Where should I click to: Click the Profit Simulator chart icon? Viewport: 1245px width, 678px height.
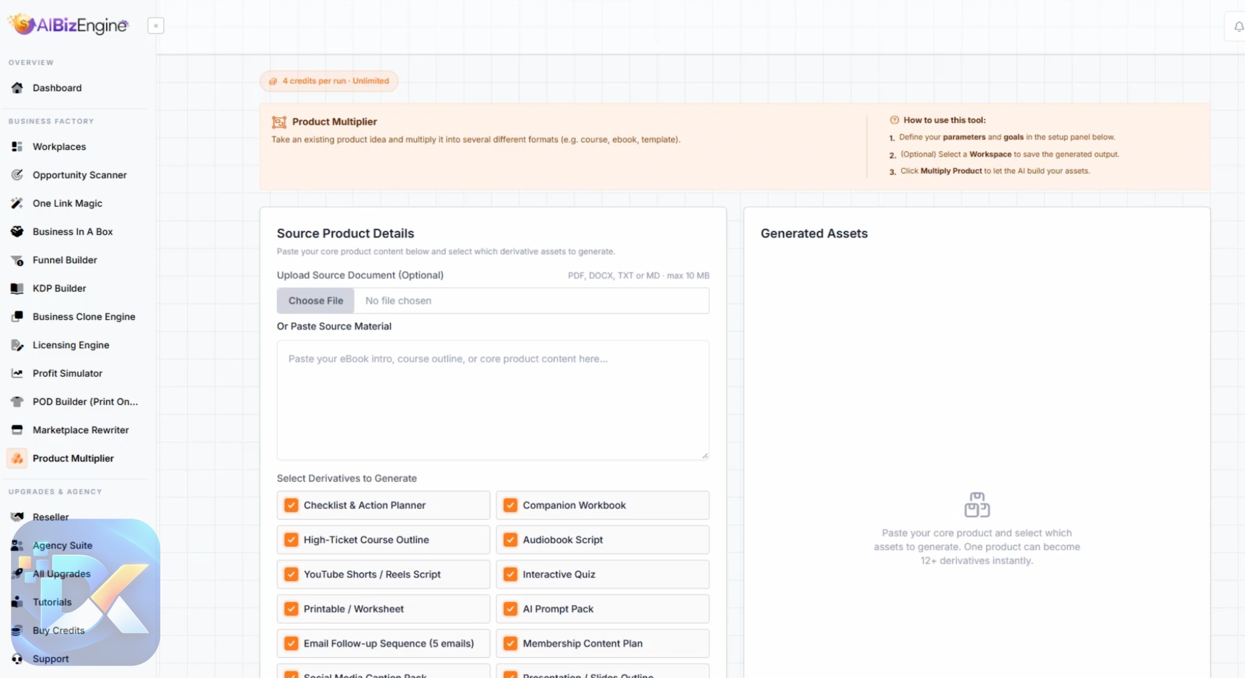pos(17,373)
